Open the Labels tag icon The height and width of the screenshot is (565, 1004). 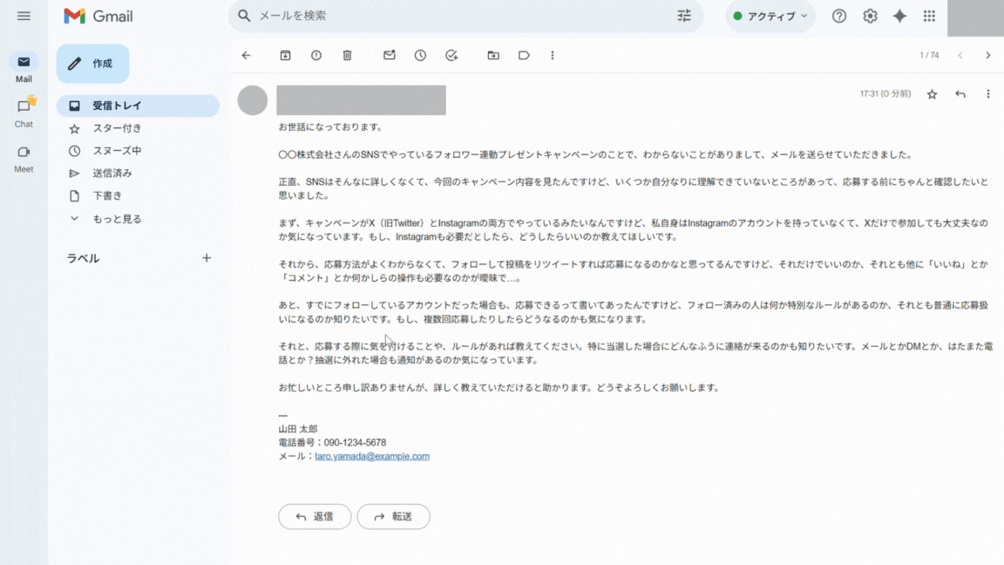[524, 56]
